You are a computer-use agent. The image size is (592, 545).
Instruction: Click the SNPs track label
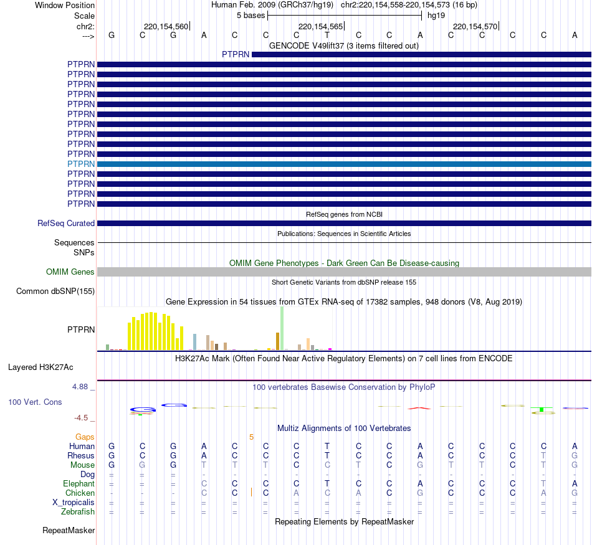pos(84,252)
